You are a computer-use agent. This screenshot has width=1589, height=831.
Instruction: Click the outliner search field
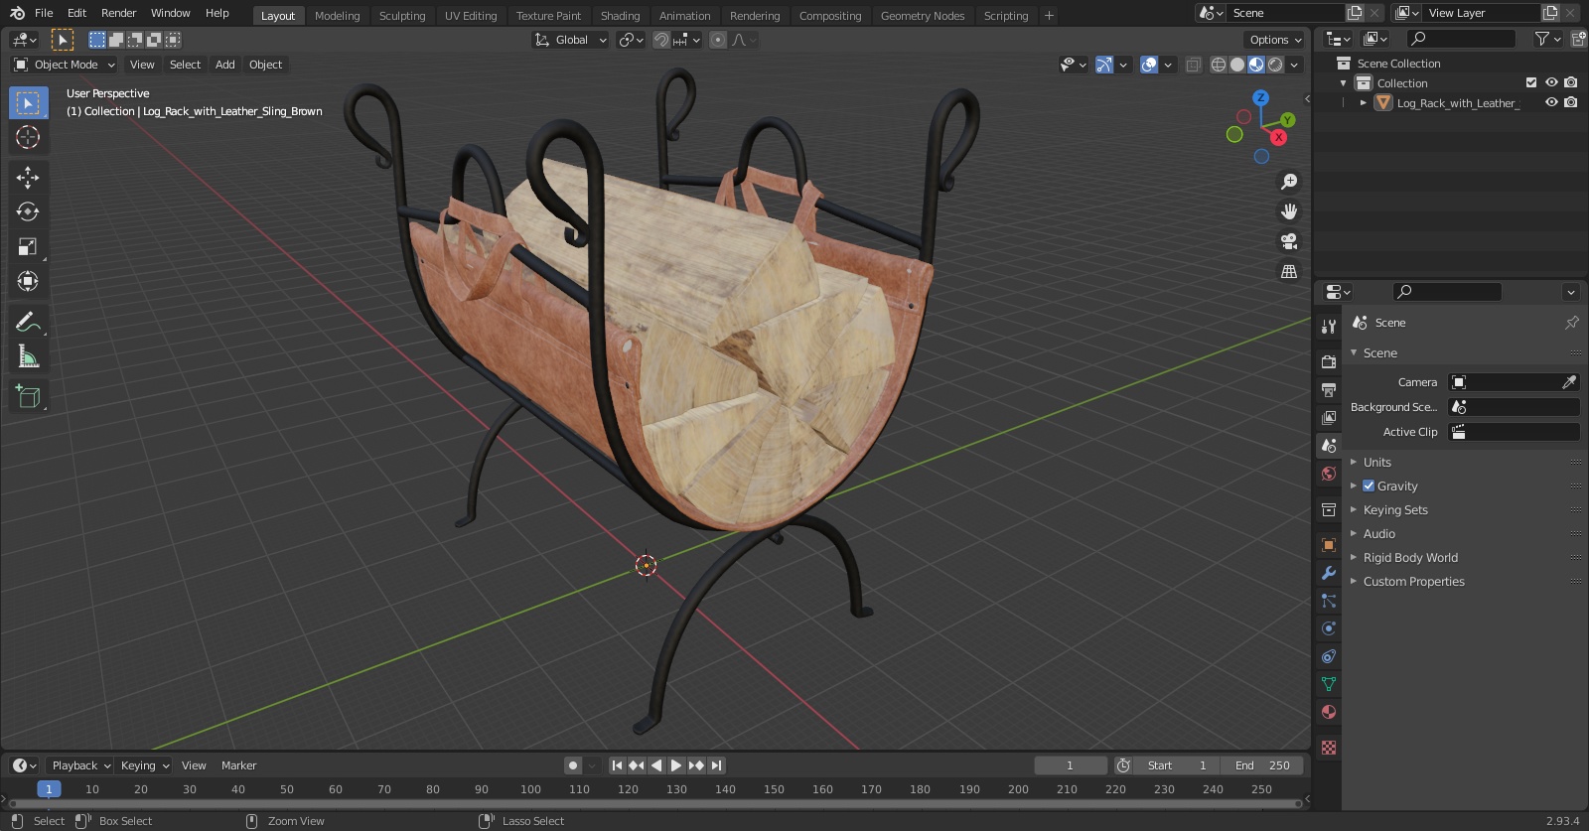(x=1462, y=39)
